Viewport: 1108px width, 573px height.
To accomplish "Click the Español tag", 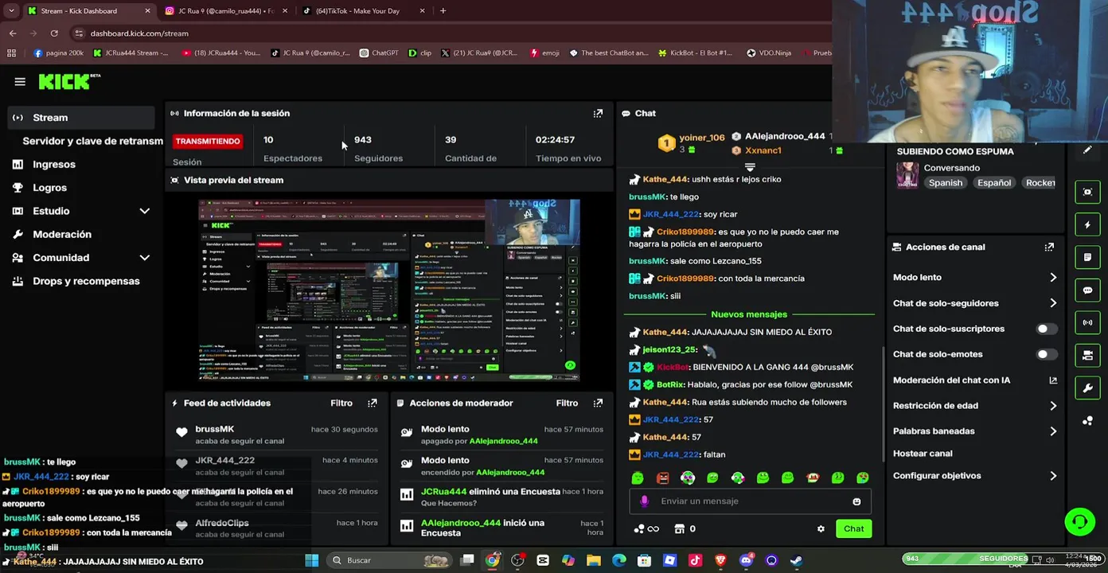I will (x=993, y=183).
